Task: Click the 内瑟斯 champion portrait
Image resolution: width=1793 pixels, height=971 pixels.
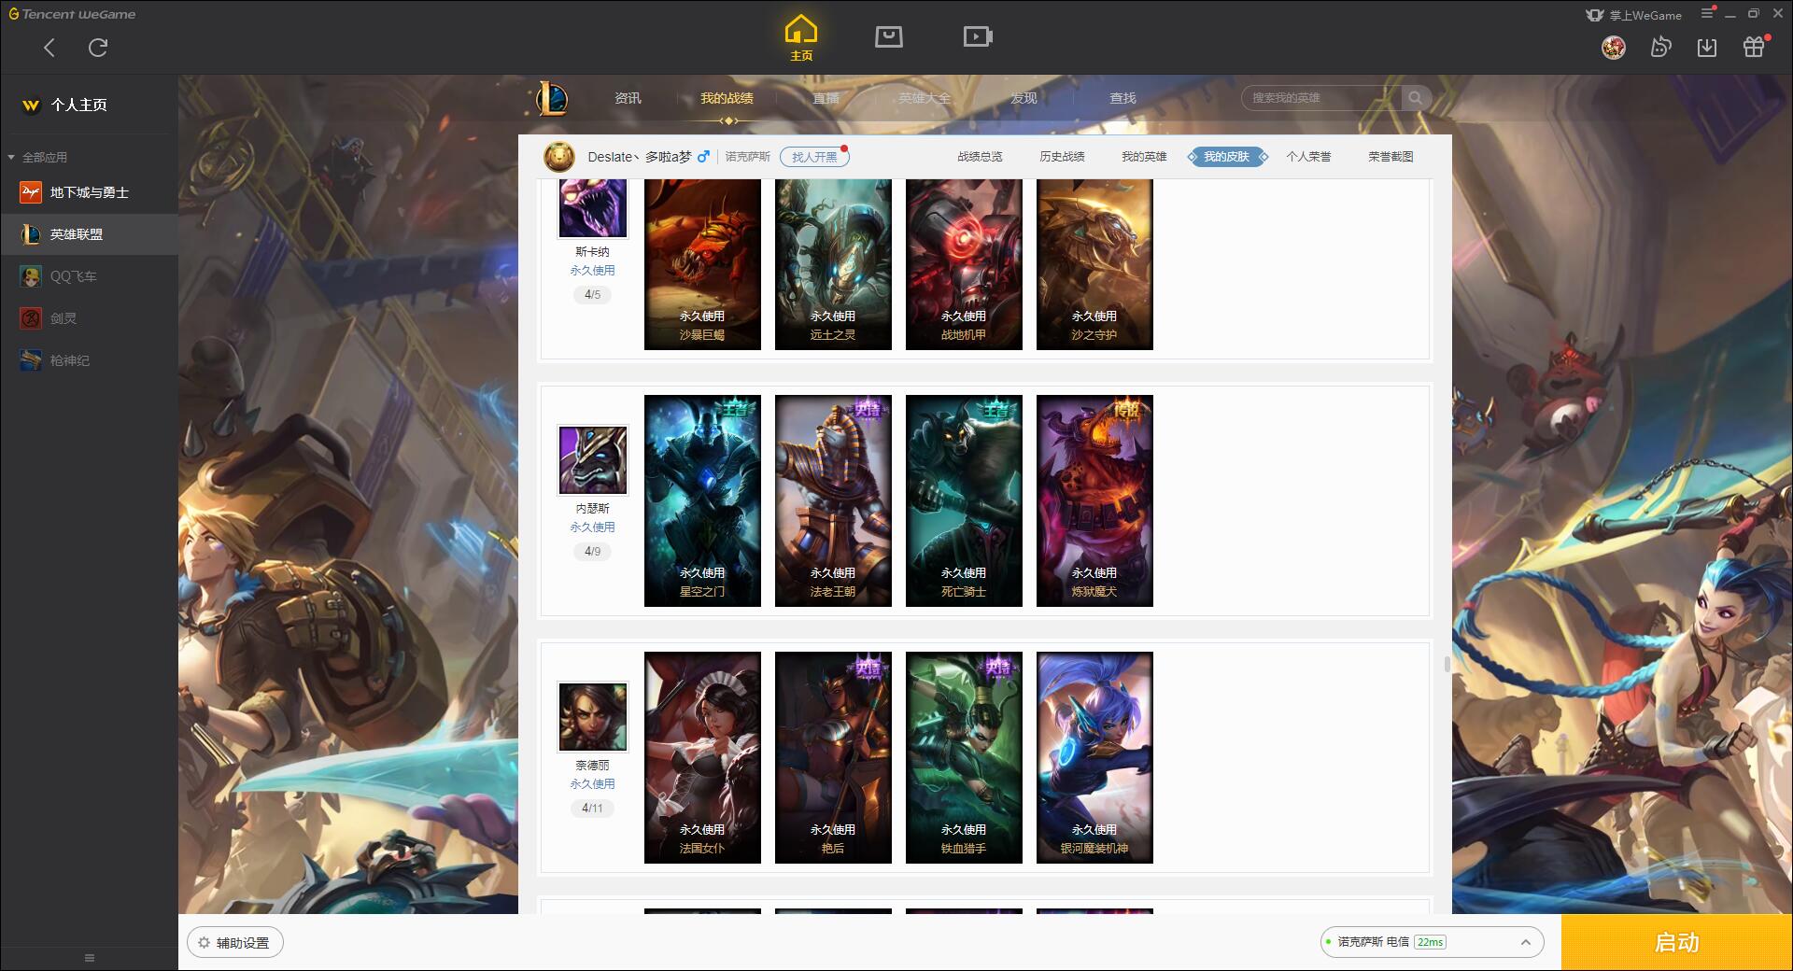Action: click(592, 460)
